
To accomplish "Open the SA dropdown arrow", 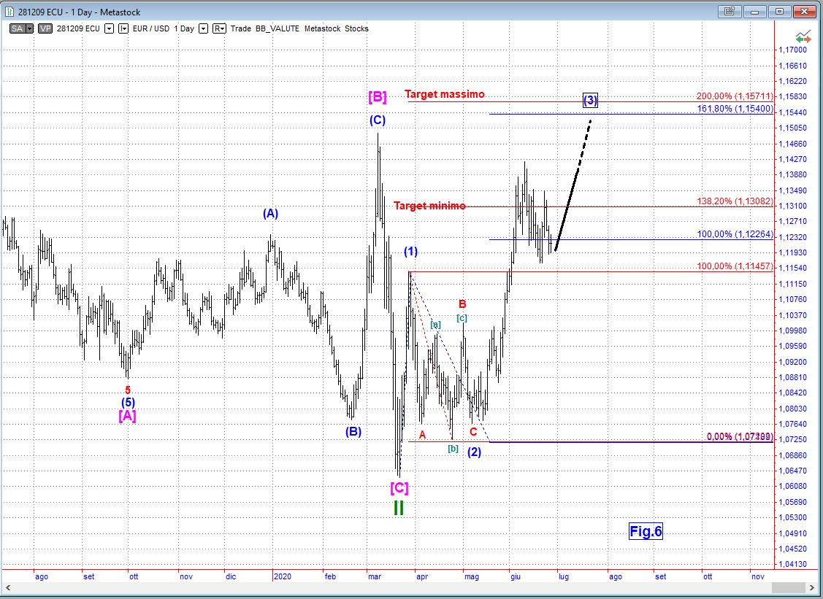I will 30,28.
